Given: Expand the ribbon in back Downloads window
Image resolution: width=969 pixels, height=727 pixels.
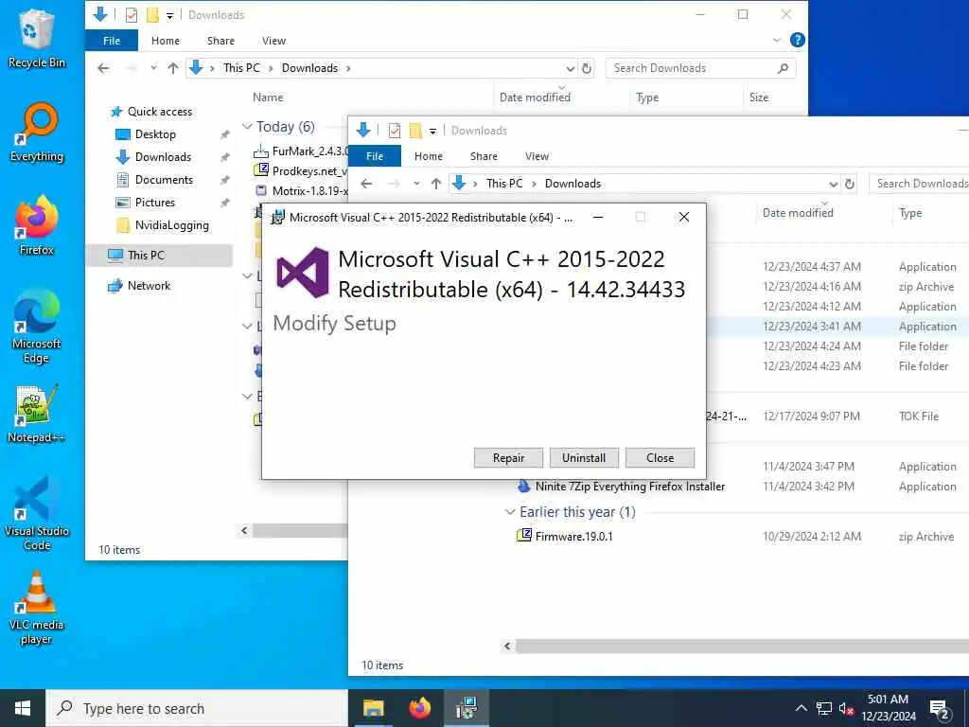Looking at the screenshot, I should coord(777,40).
